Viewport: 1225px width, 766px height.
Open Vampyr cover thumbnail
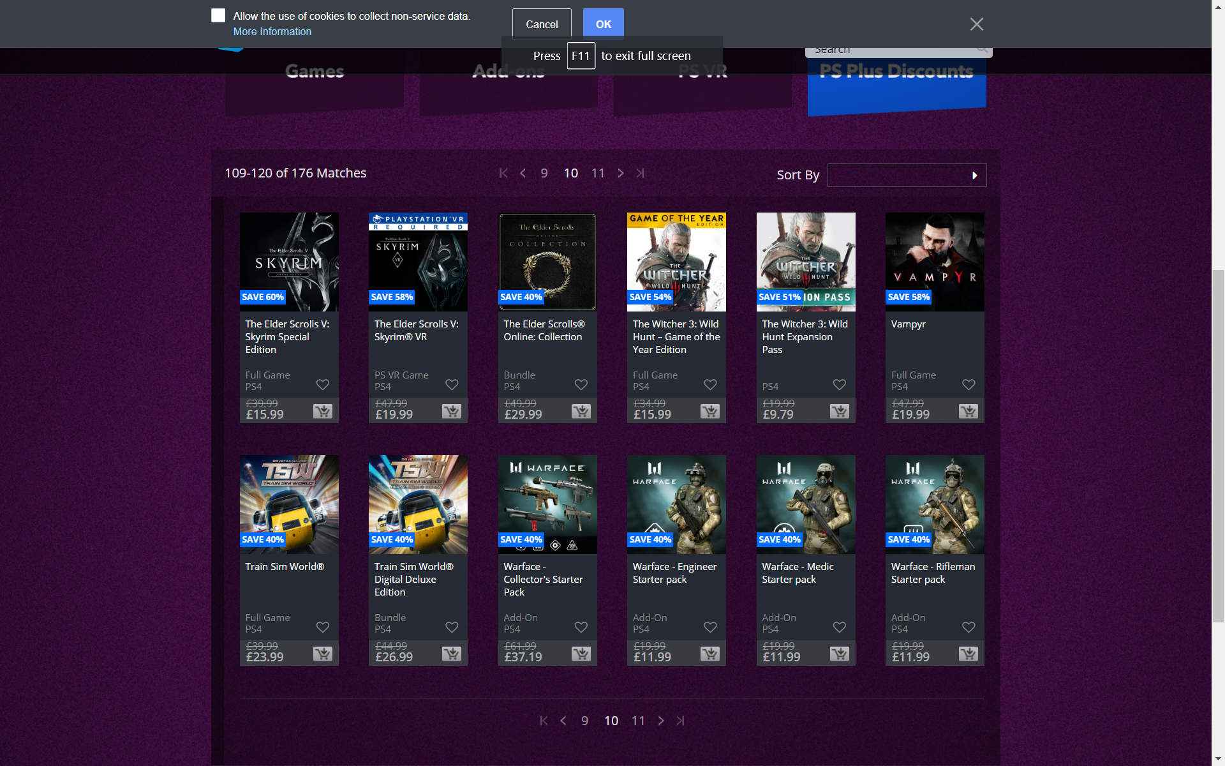point(935,262)
